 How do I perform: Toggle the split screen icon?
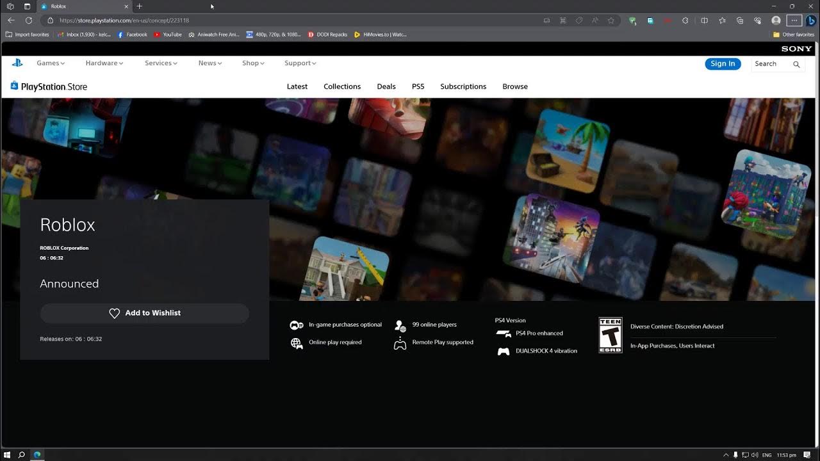pos(704,20)
